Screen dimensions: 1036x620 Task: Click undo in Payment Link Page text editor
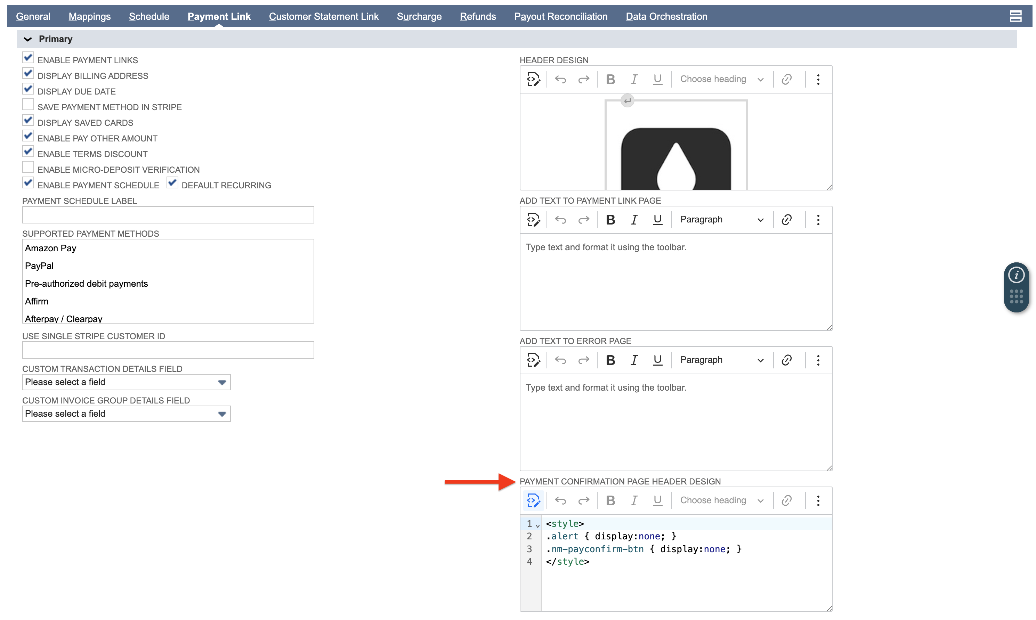pos(560,220)
